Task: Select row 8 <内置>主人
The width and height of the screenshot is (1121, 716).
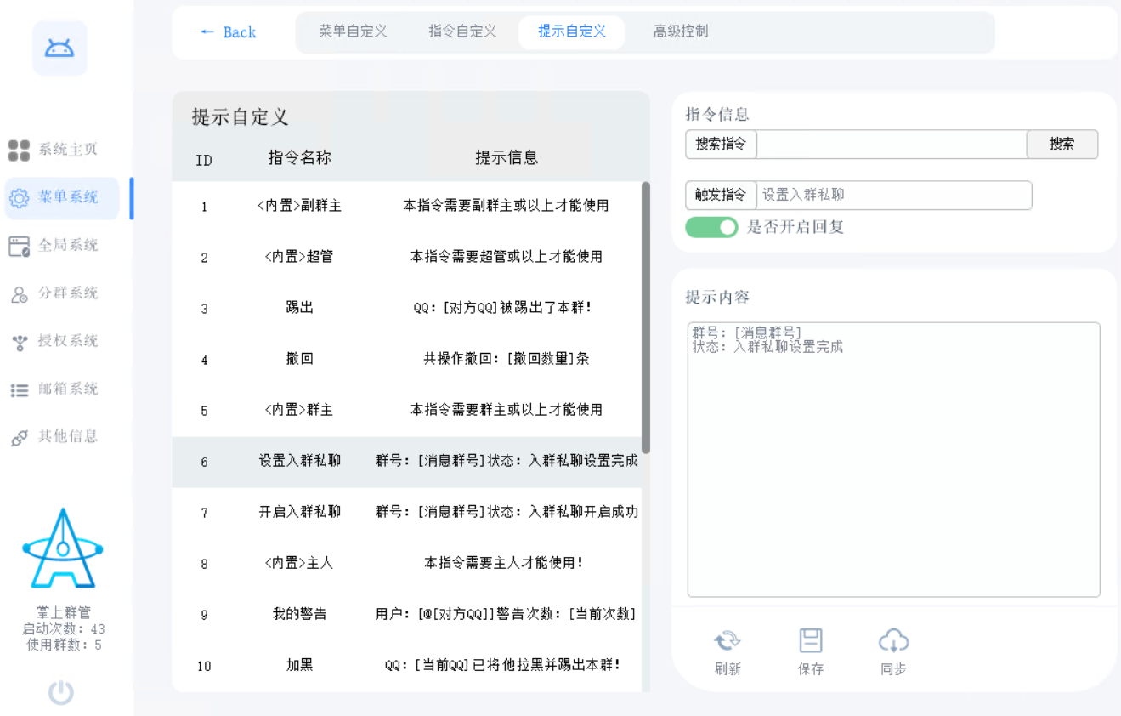Action: coord(406,564)
